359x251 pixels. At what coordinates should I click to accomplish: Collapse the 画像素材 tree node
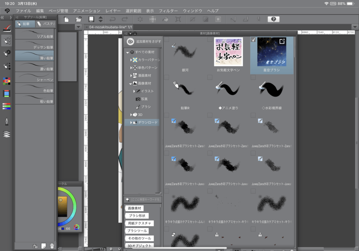point(131,84)
